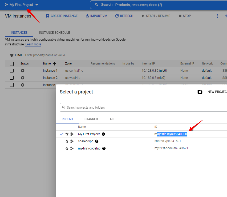
Task: Click the Start / Resume button
Action: [156, 16]
